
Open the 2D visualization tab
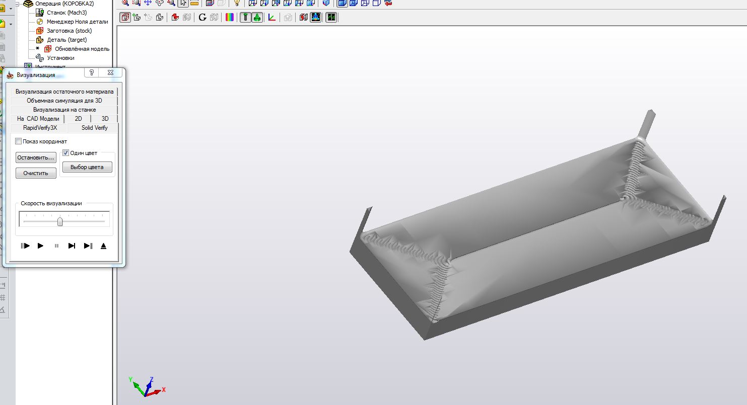[78, 119]
